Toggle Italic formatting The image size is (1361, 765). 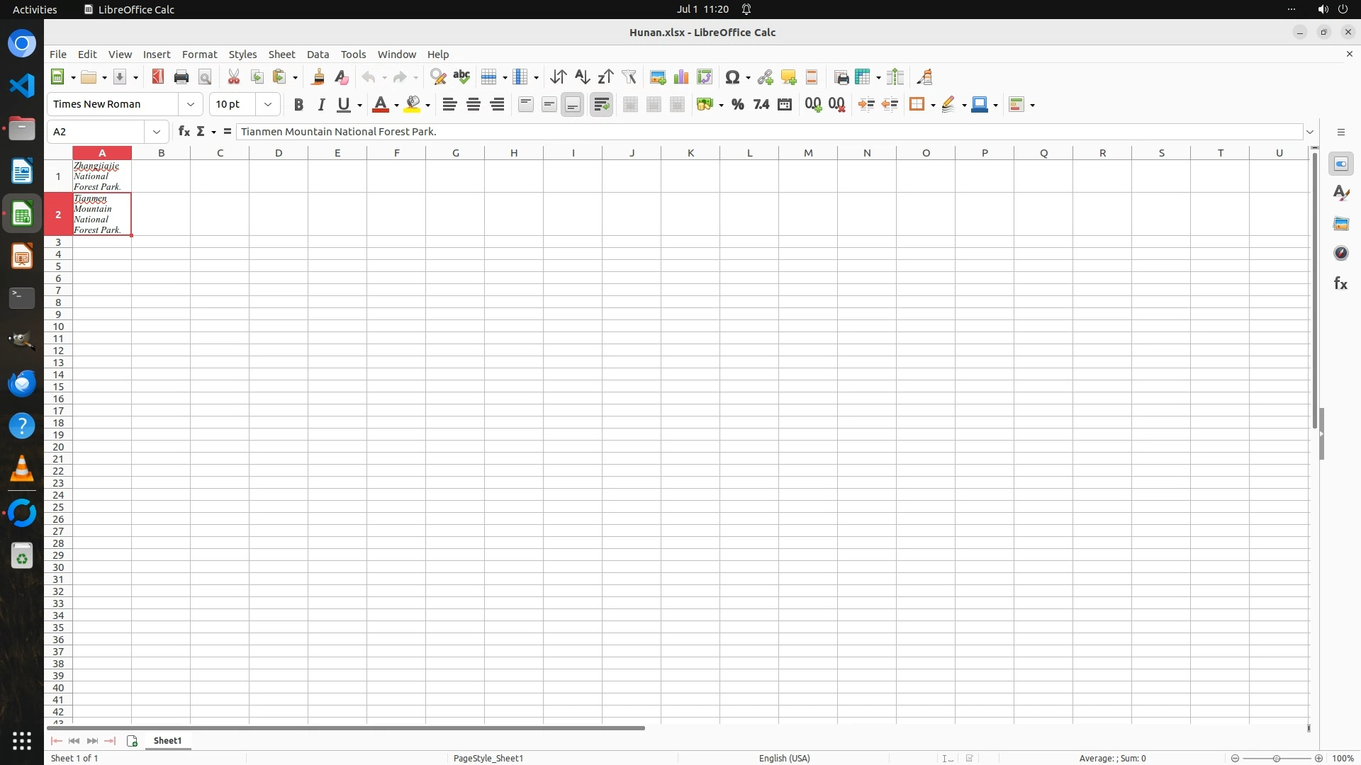click(x=321, y=105)
